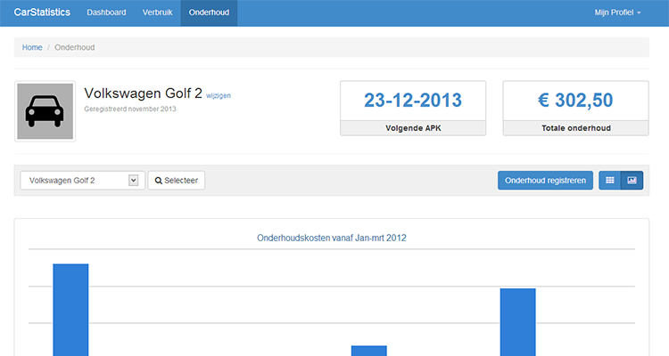
Task: Switch to chart view icon
Action: pyautogui.click(x=632, y=181)
